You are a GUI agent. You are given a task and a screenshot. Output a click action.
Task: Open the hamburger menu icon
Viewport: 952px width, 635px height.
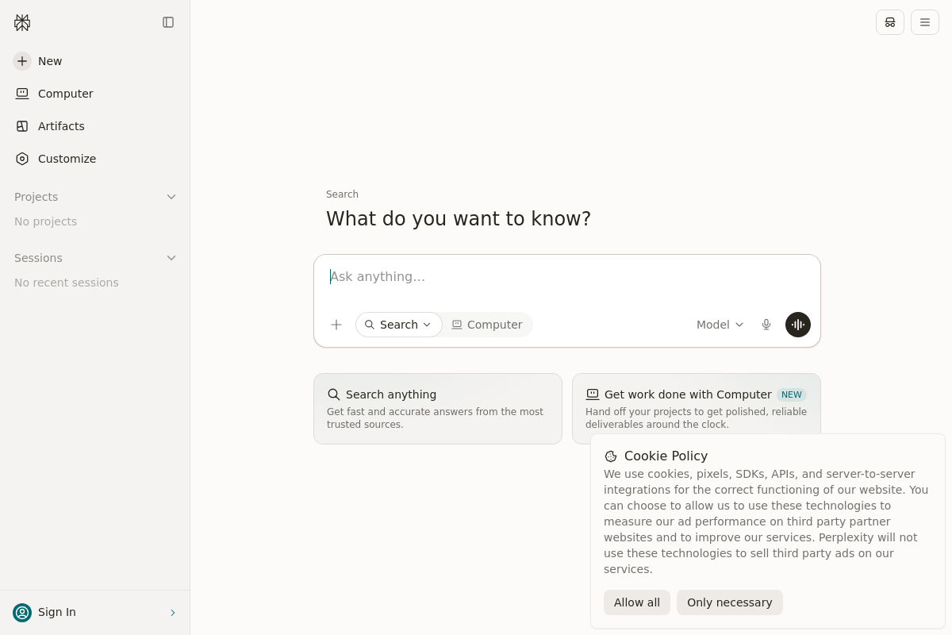click(925, 22)
